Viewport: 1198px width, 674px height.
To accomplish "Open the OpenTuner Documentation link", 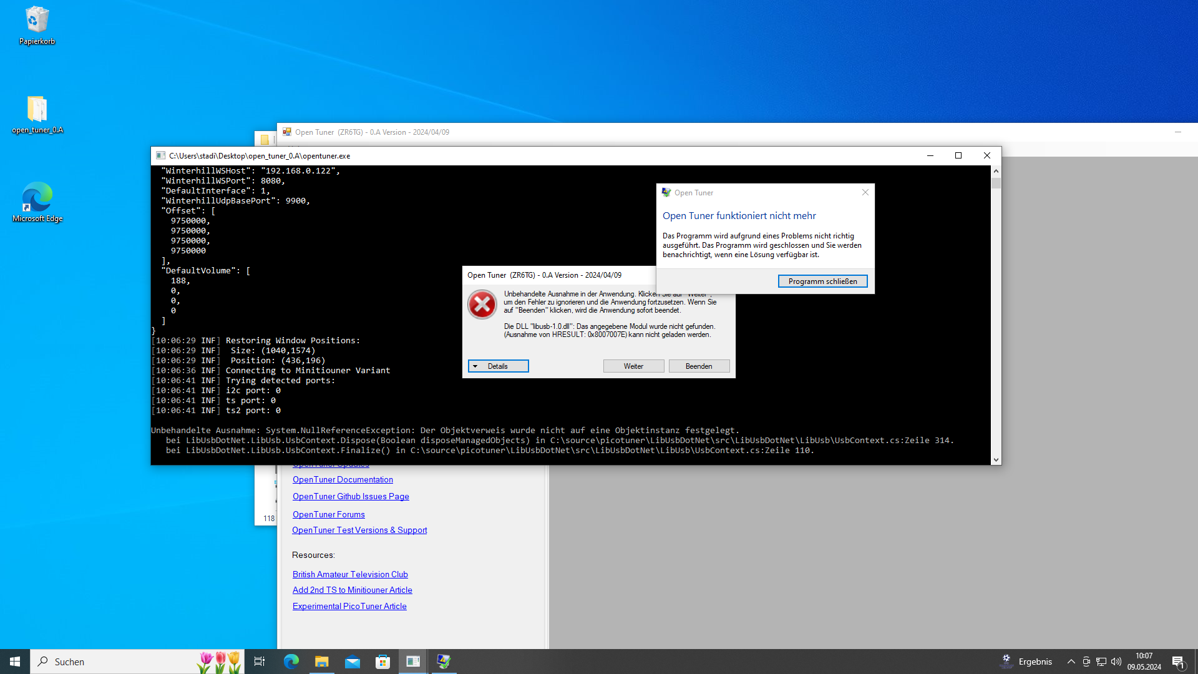I will 343,479.
